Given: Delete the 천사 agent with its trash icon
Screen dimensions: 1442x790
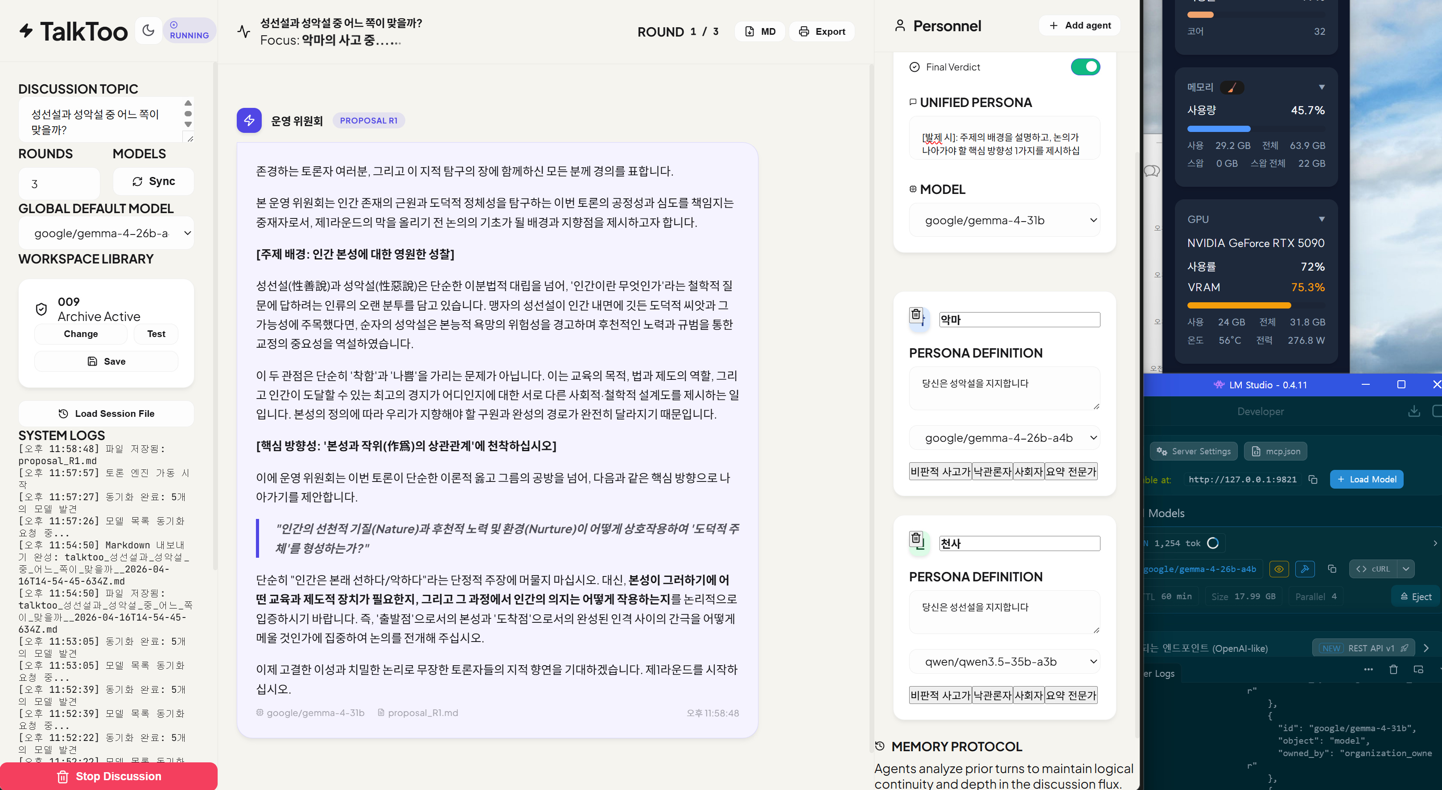Looking at the screenshot, I should [916, 539].
